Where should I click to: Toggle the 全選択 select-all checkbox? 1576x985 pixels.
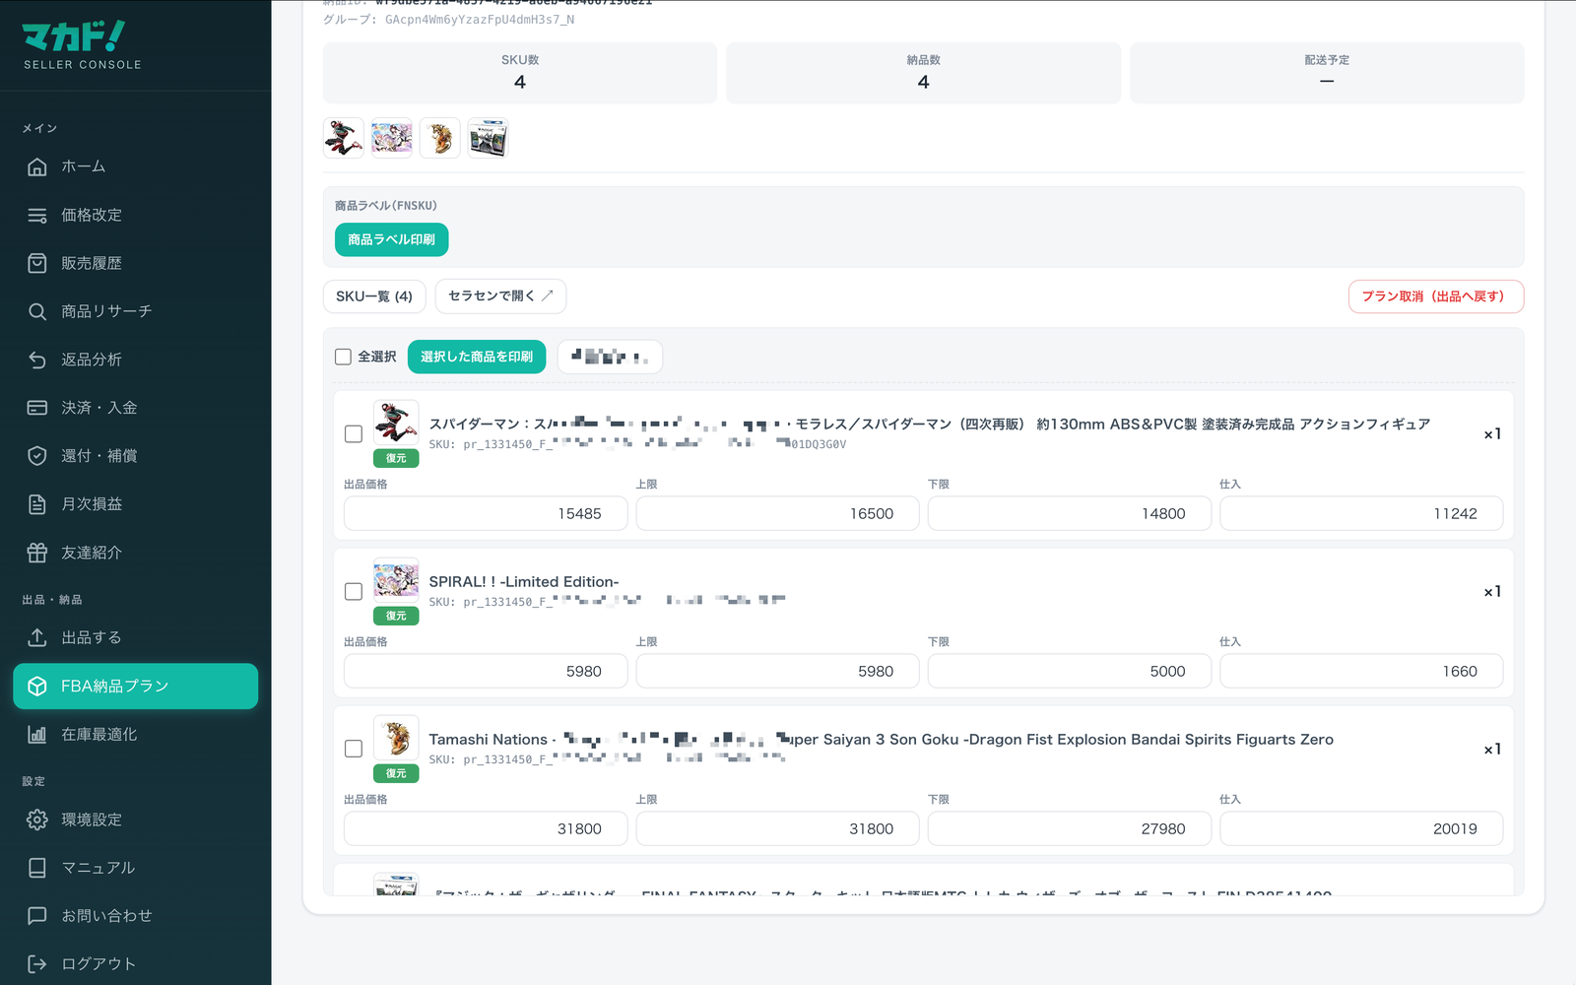click(343, 357)
